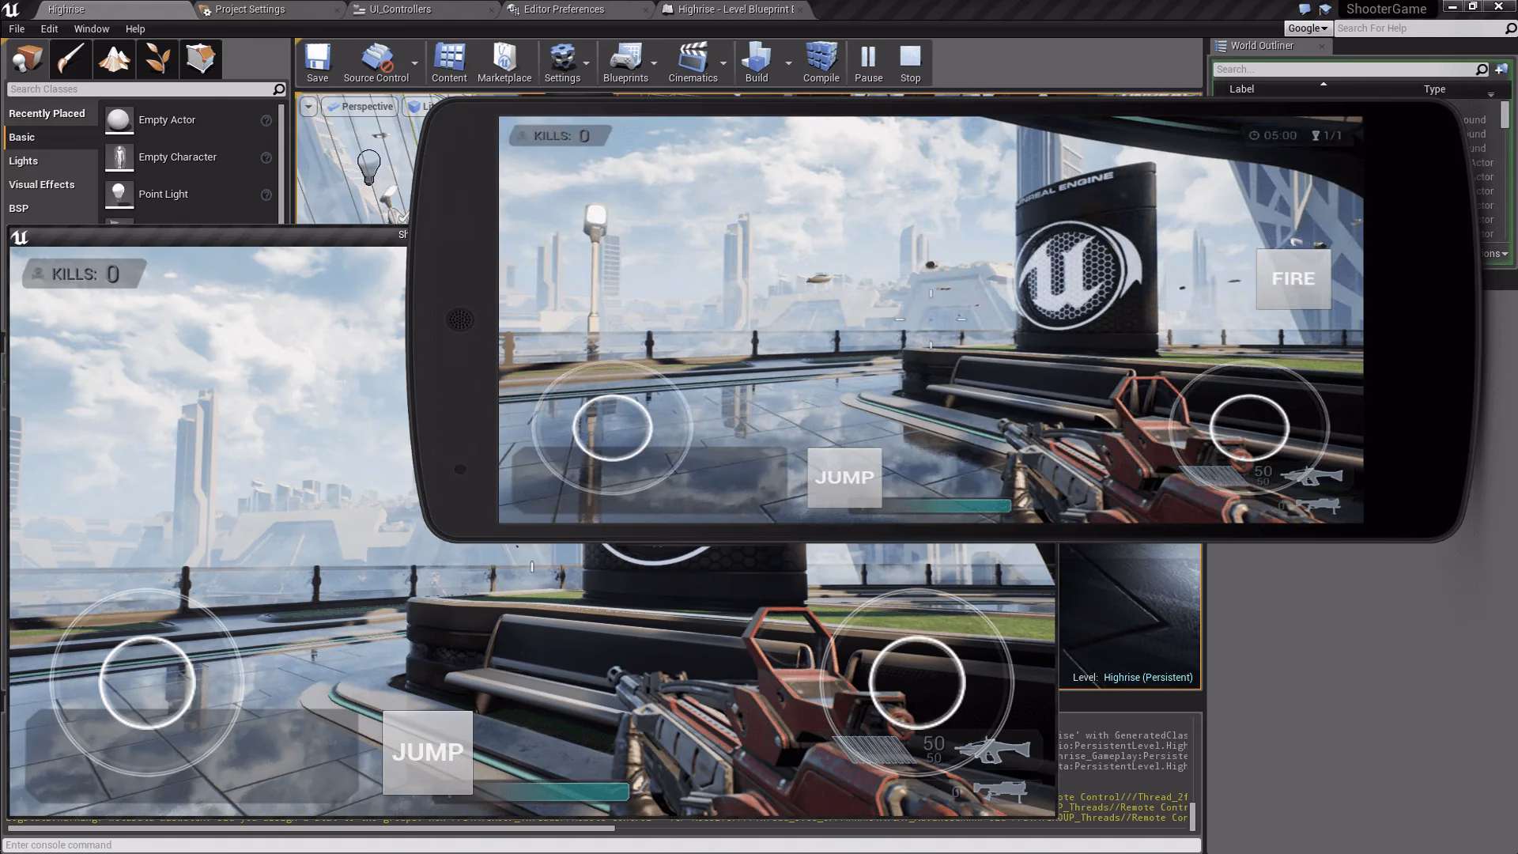Open the Google search engine dropdown
The image size is (1518, 854).
point(1308,28)
